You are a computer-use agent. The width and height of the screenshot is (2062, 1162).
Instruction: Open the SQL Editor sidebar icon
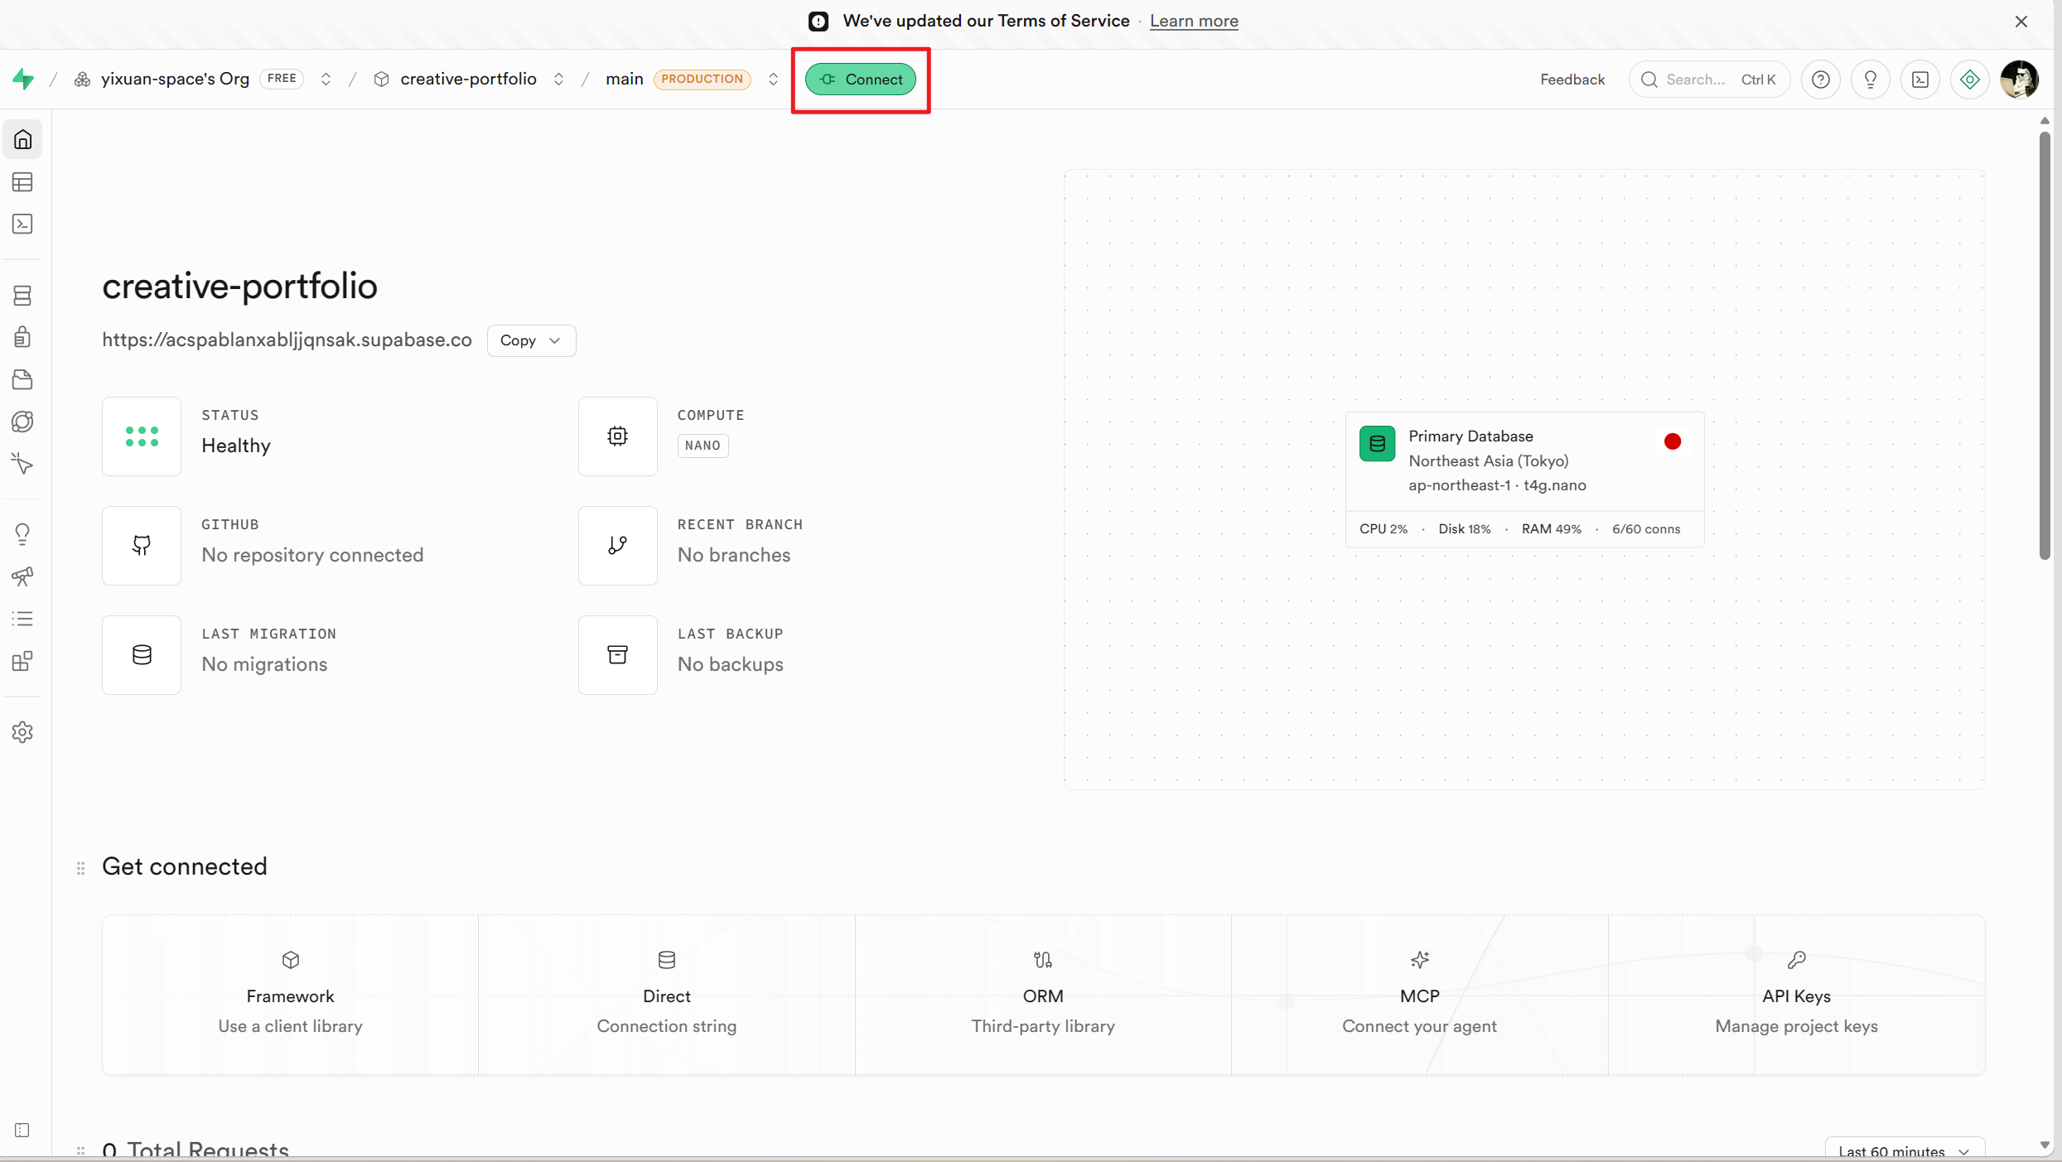(x=22, y=224)
